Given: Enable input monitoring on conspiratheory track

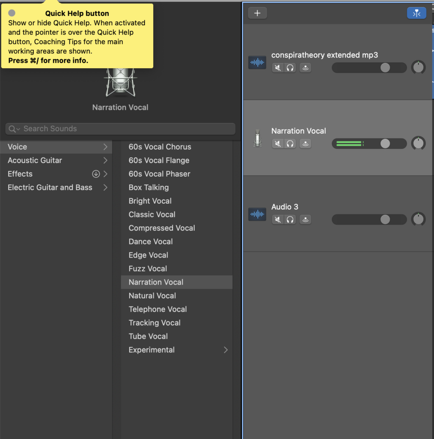Looking at the screenshot, I should 306,68.
